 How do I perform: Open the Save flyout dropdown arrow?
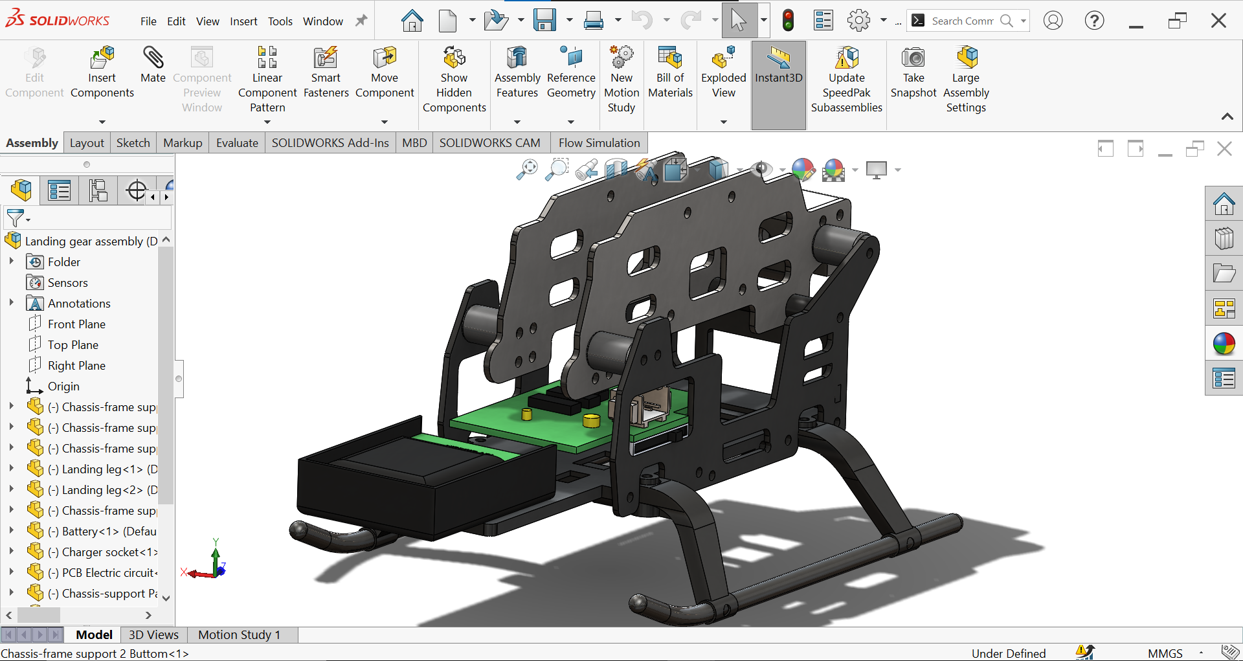click(569, 21)
